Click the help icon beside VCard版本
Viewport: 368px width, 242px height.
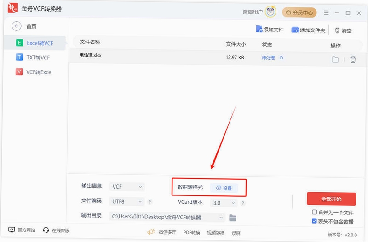[x=243, y=203]
